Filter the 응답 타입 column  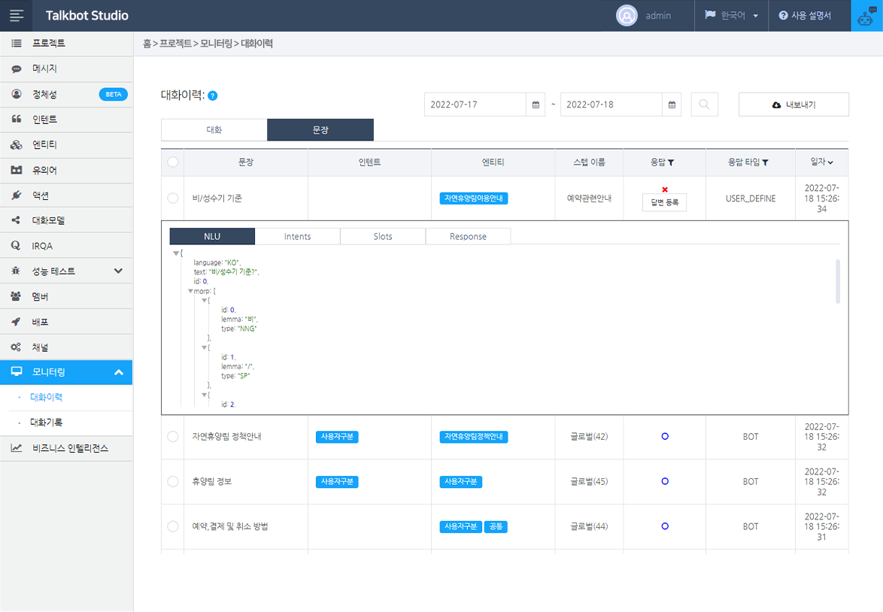[765, 162]
